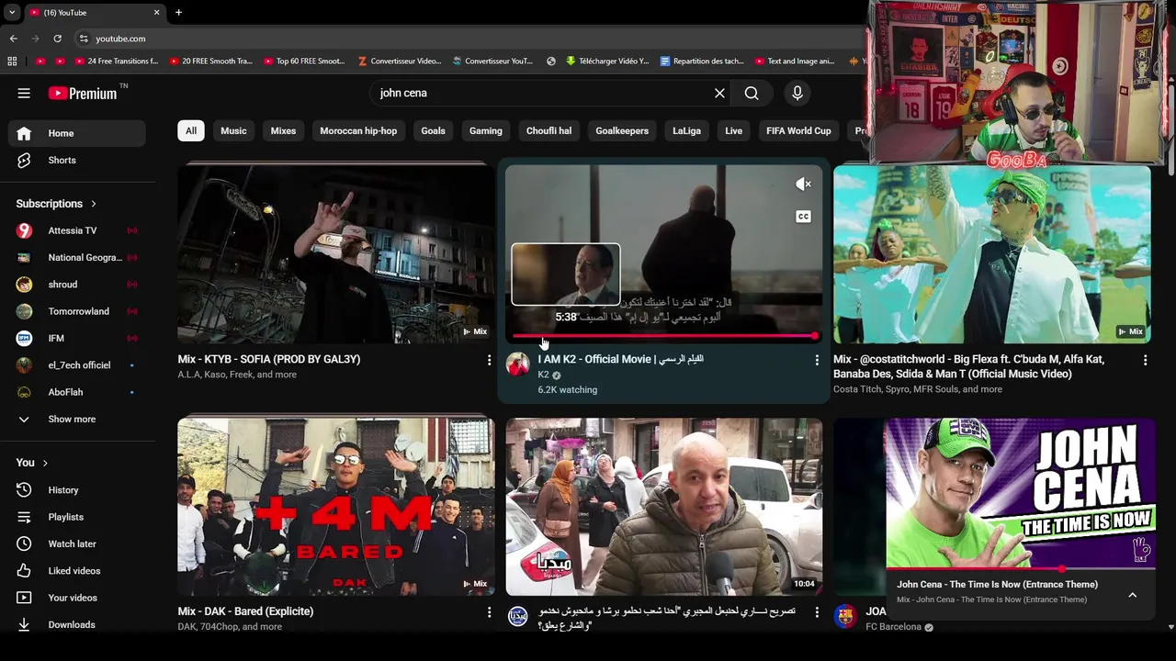Expand the John Cena miniplayer chevron
Viewport: 1176px width, 661px height.
[x=1132, y=595]
